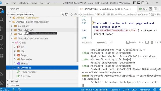Split the editor right
The height and width of the screenshot is (91, 161).
pyautogui.click(x=155, y=9)
